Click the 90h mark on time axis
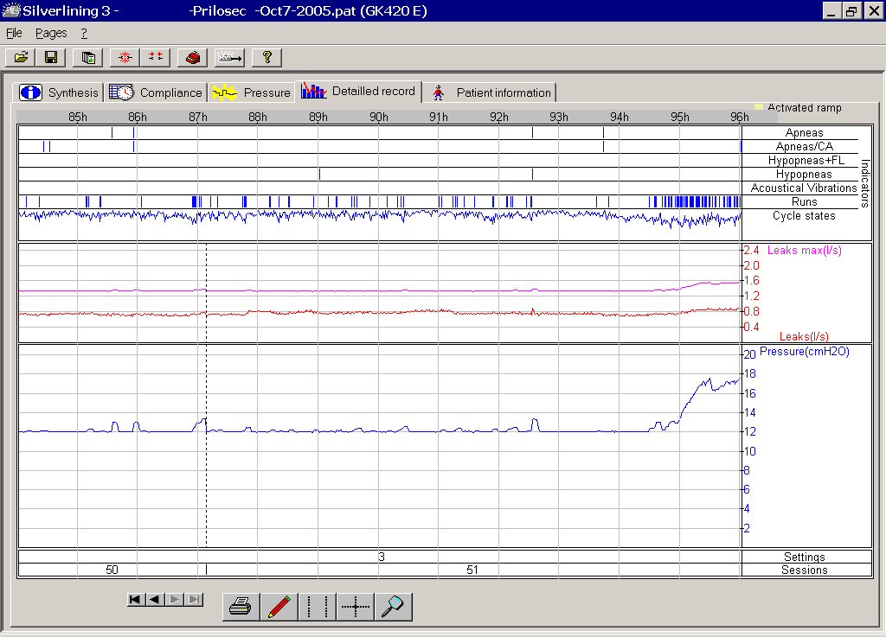This screenshot has height=637, width=886. pyautogui.click(x=379, y=117)
